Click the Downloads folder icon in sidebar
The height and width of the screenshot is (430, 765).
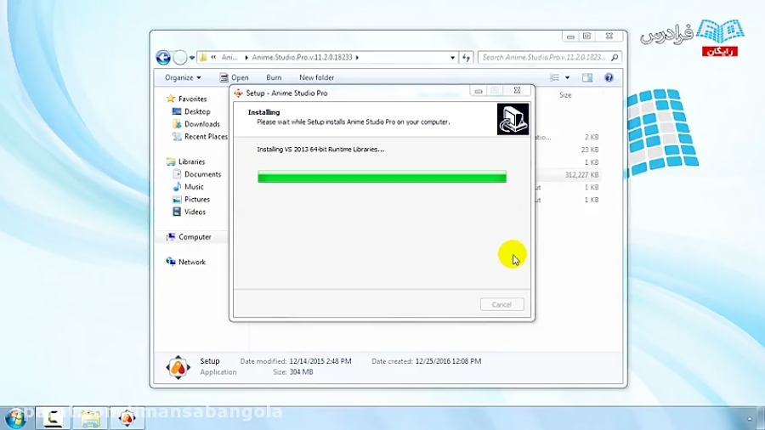[177, 124]
